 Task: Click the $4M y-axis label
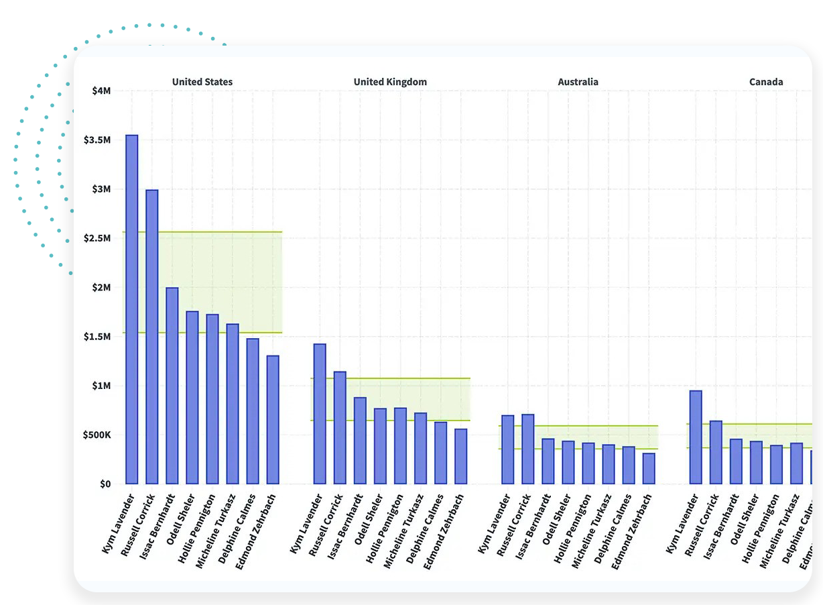(101, 91)
